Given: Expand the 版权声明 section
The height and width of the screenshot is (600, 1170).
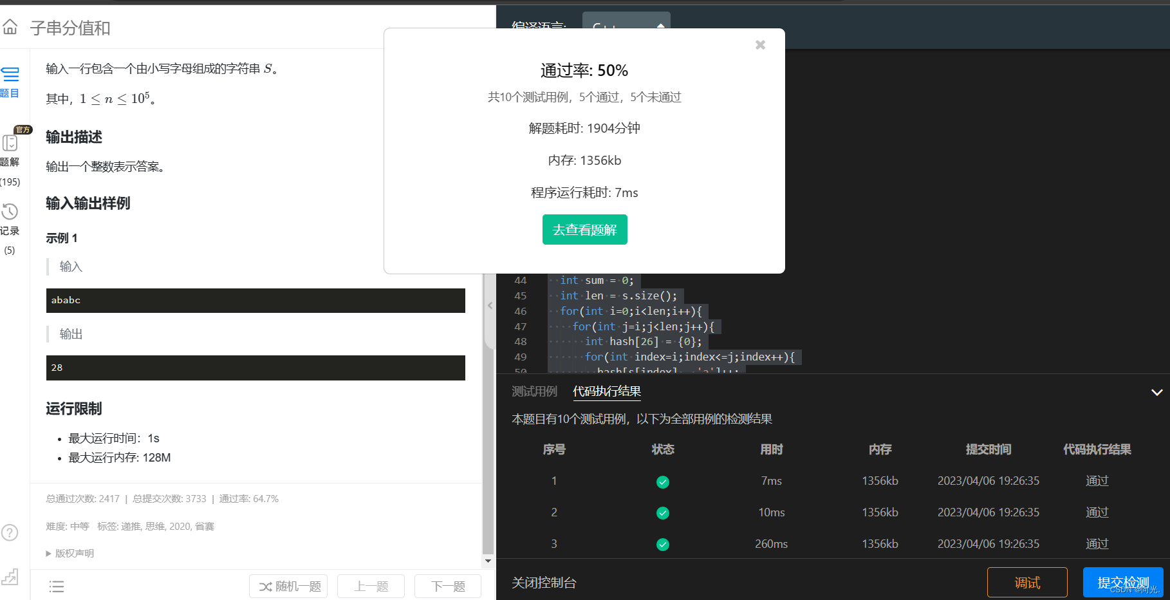Looking at the screenshot, I should click(70, 553).
